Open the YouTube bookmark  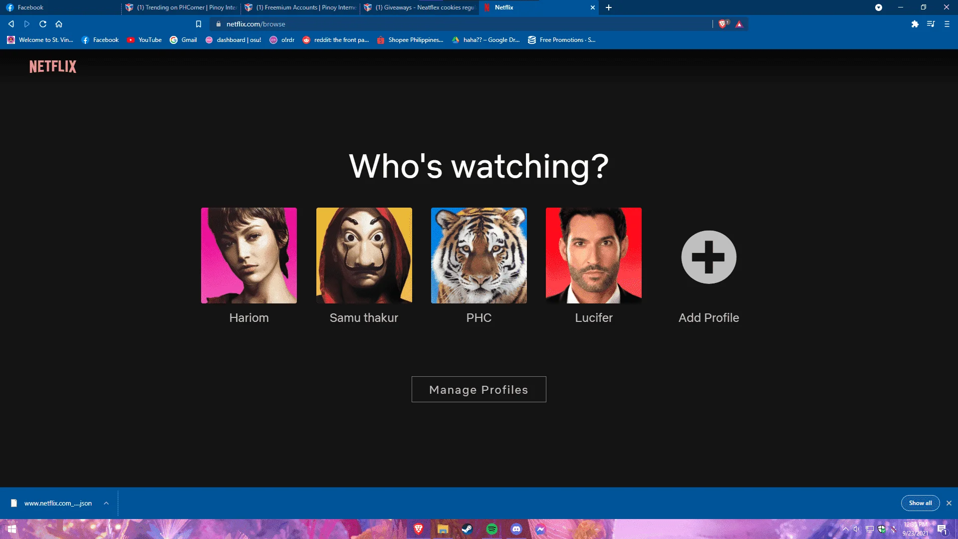coord(144,40)
